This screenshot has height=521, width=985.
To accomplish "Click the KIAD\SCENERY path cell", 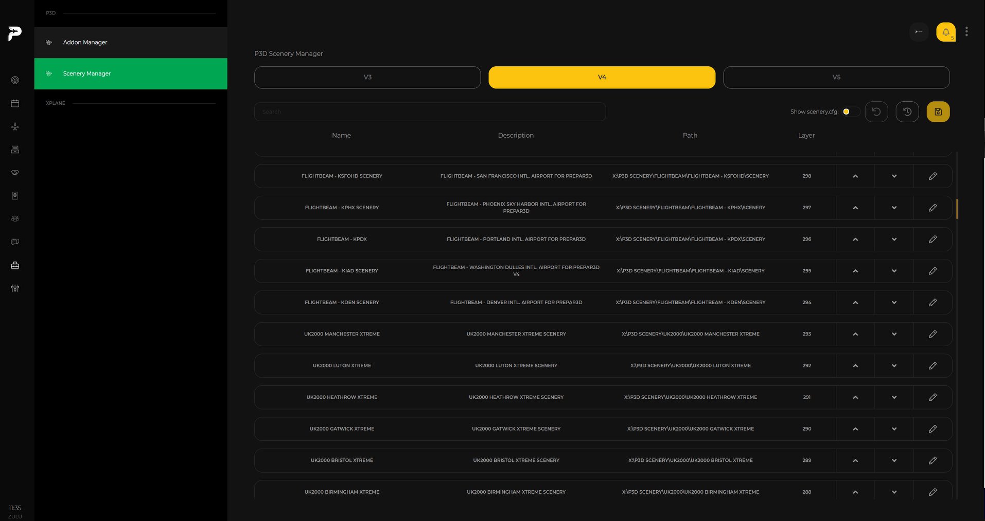I will 691,271.
